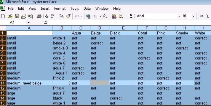
Task: Open Print Preview icon
Action: [x=46, y=16]
